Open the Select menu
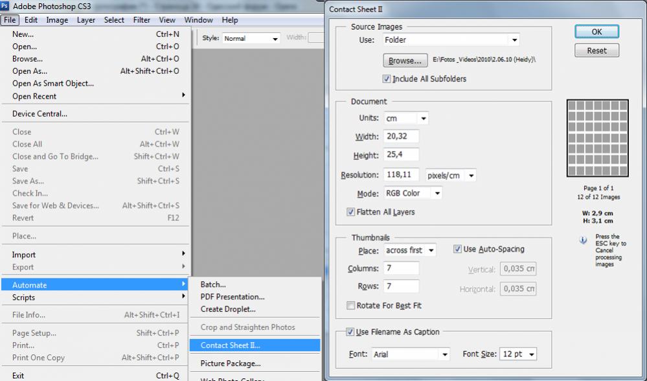The width and height of the screenshot is (647, 381). coord(114,20)
